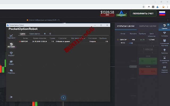Screen dimensions: 170x106
Task: Open Помощь section in robot sidebar
Action: tap(11, 72)
